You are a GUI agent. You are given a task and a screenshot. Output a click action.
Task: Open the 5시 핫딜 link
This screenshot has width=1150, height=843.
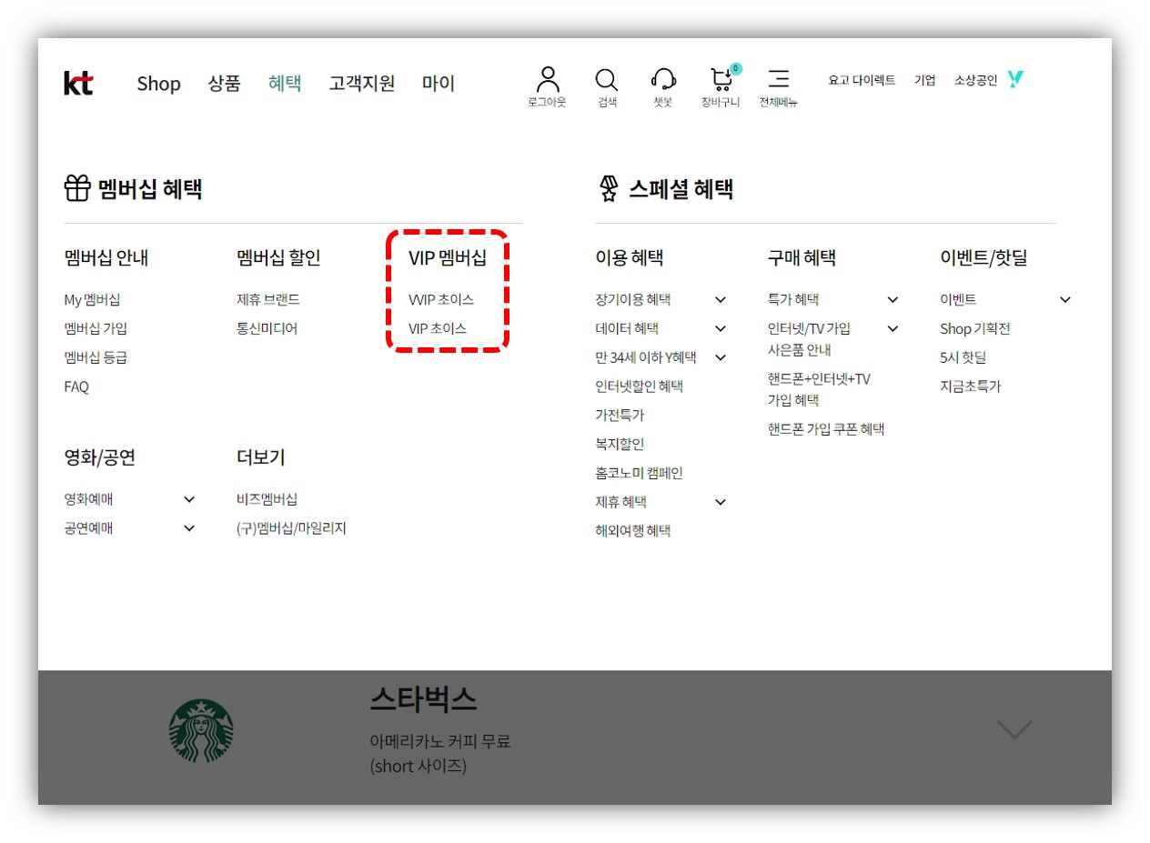(962, 357)
